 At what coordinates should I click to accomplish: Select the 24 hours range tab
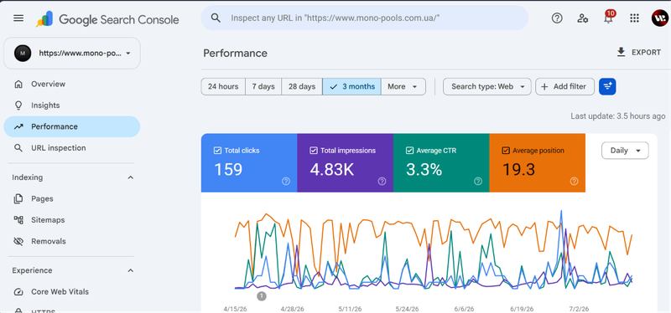[223, 87]
